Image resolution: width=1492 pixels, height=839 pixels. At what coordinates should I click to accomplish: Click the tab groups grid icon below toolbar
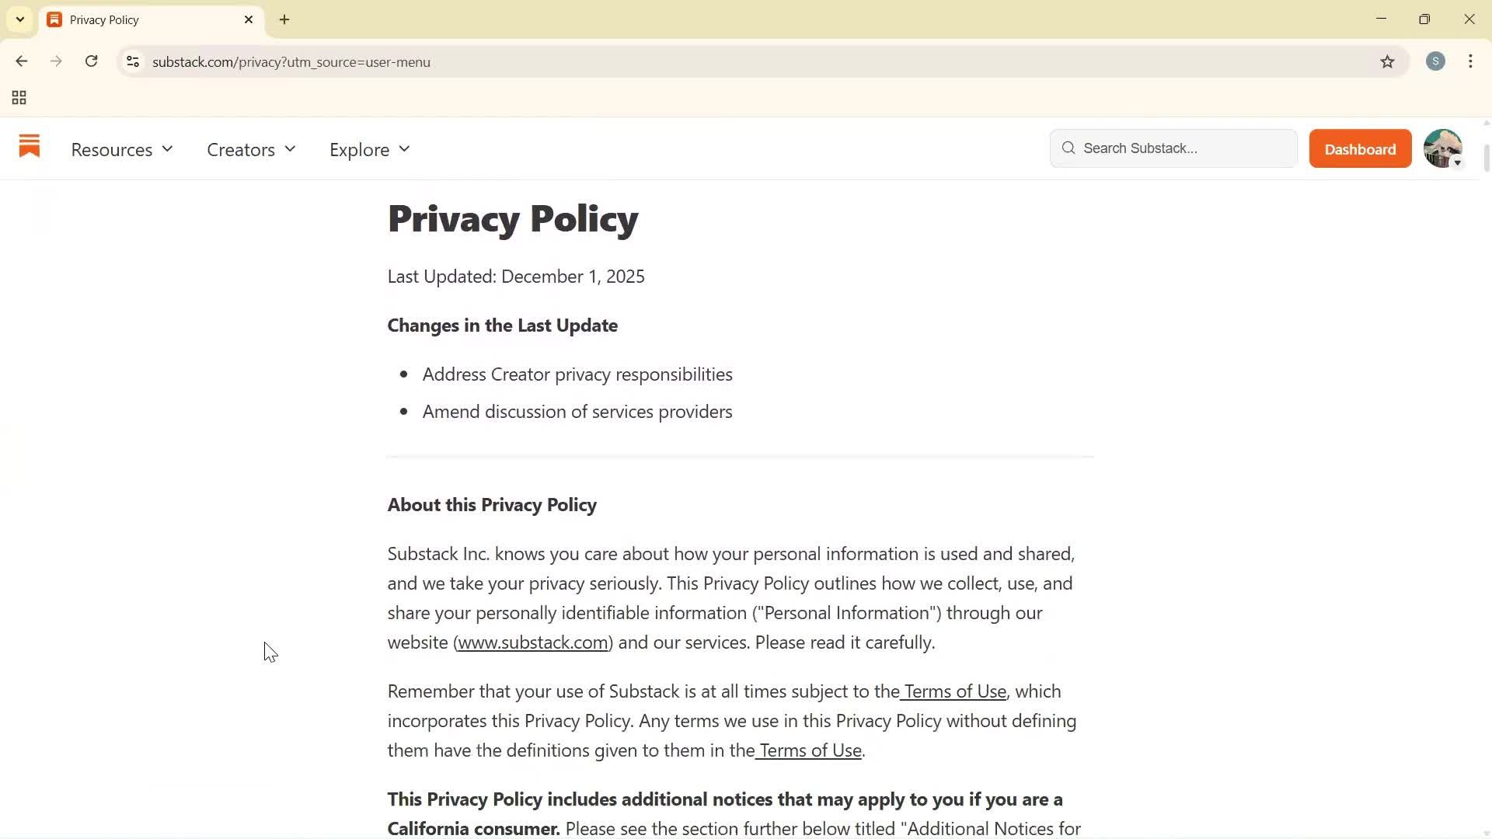tap(19, 98)
